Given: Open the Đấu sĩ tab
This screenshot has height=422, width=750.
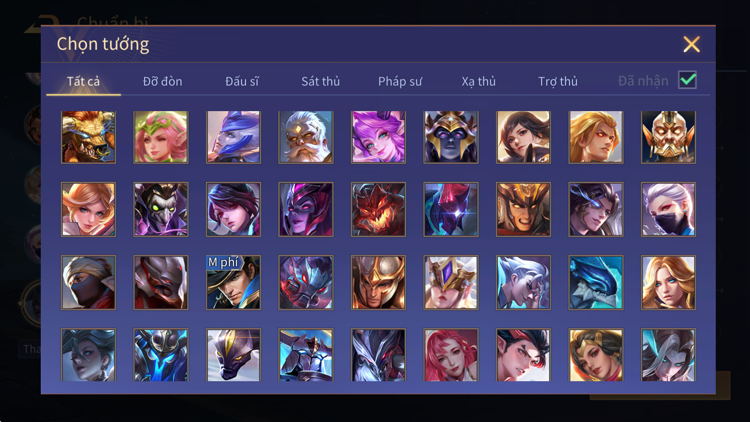Looking at the screenshot, I should click(242, 82).
